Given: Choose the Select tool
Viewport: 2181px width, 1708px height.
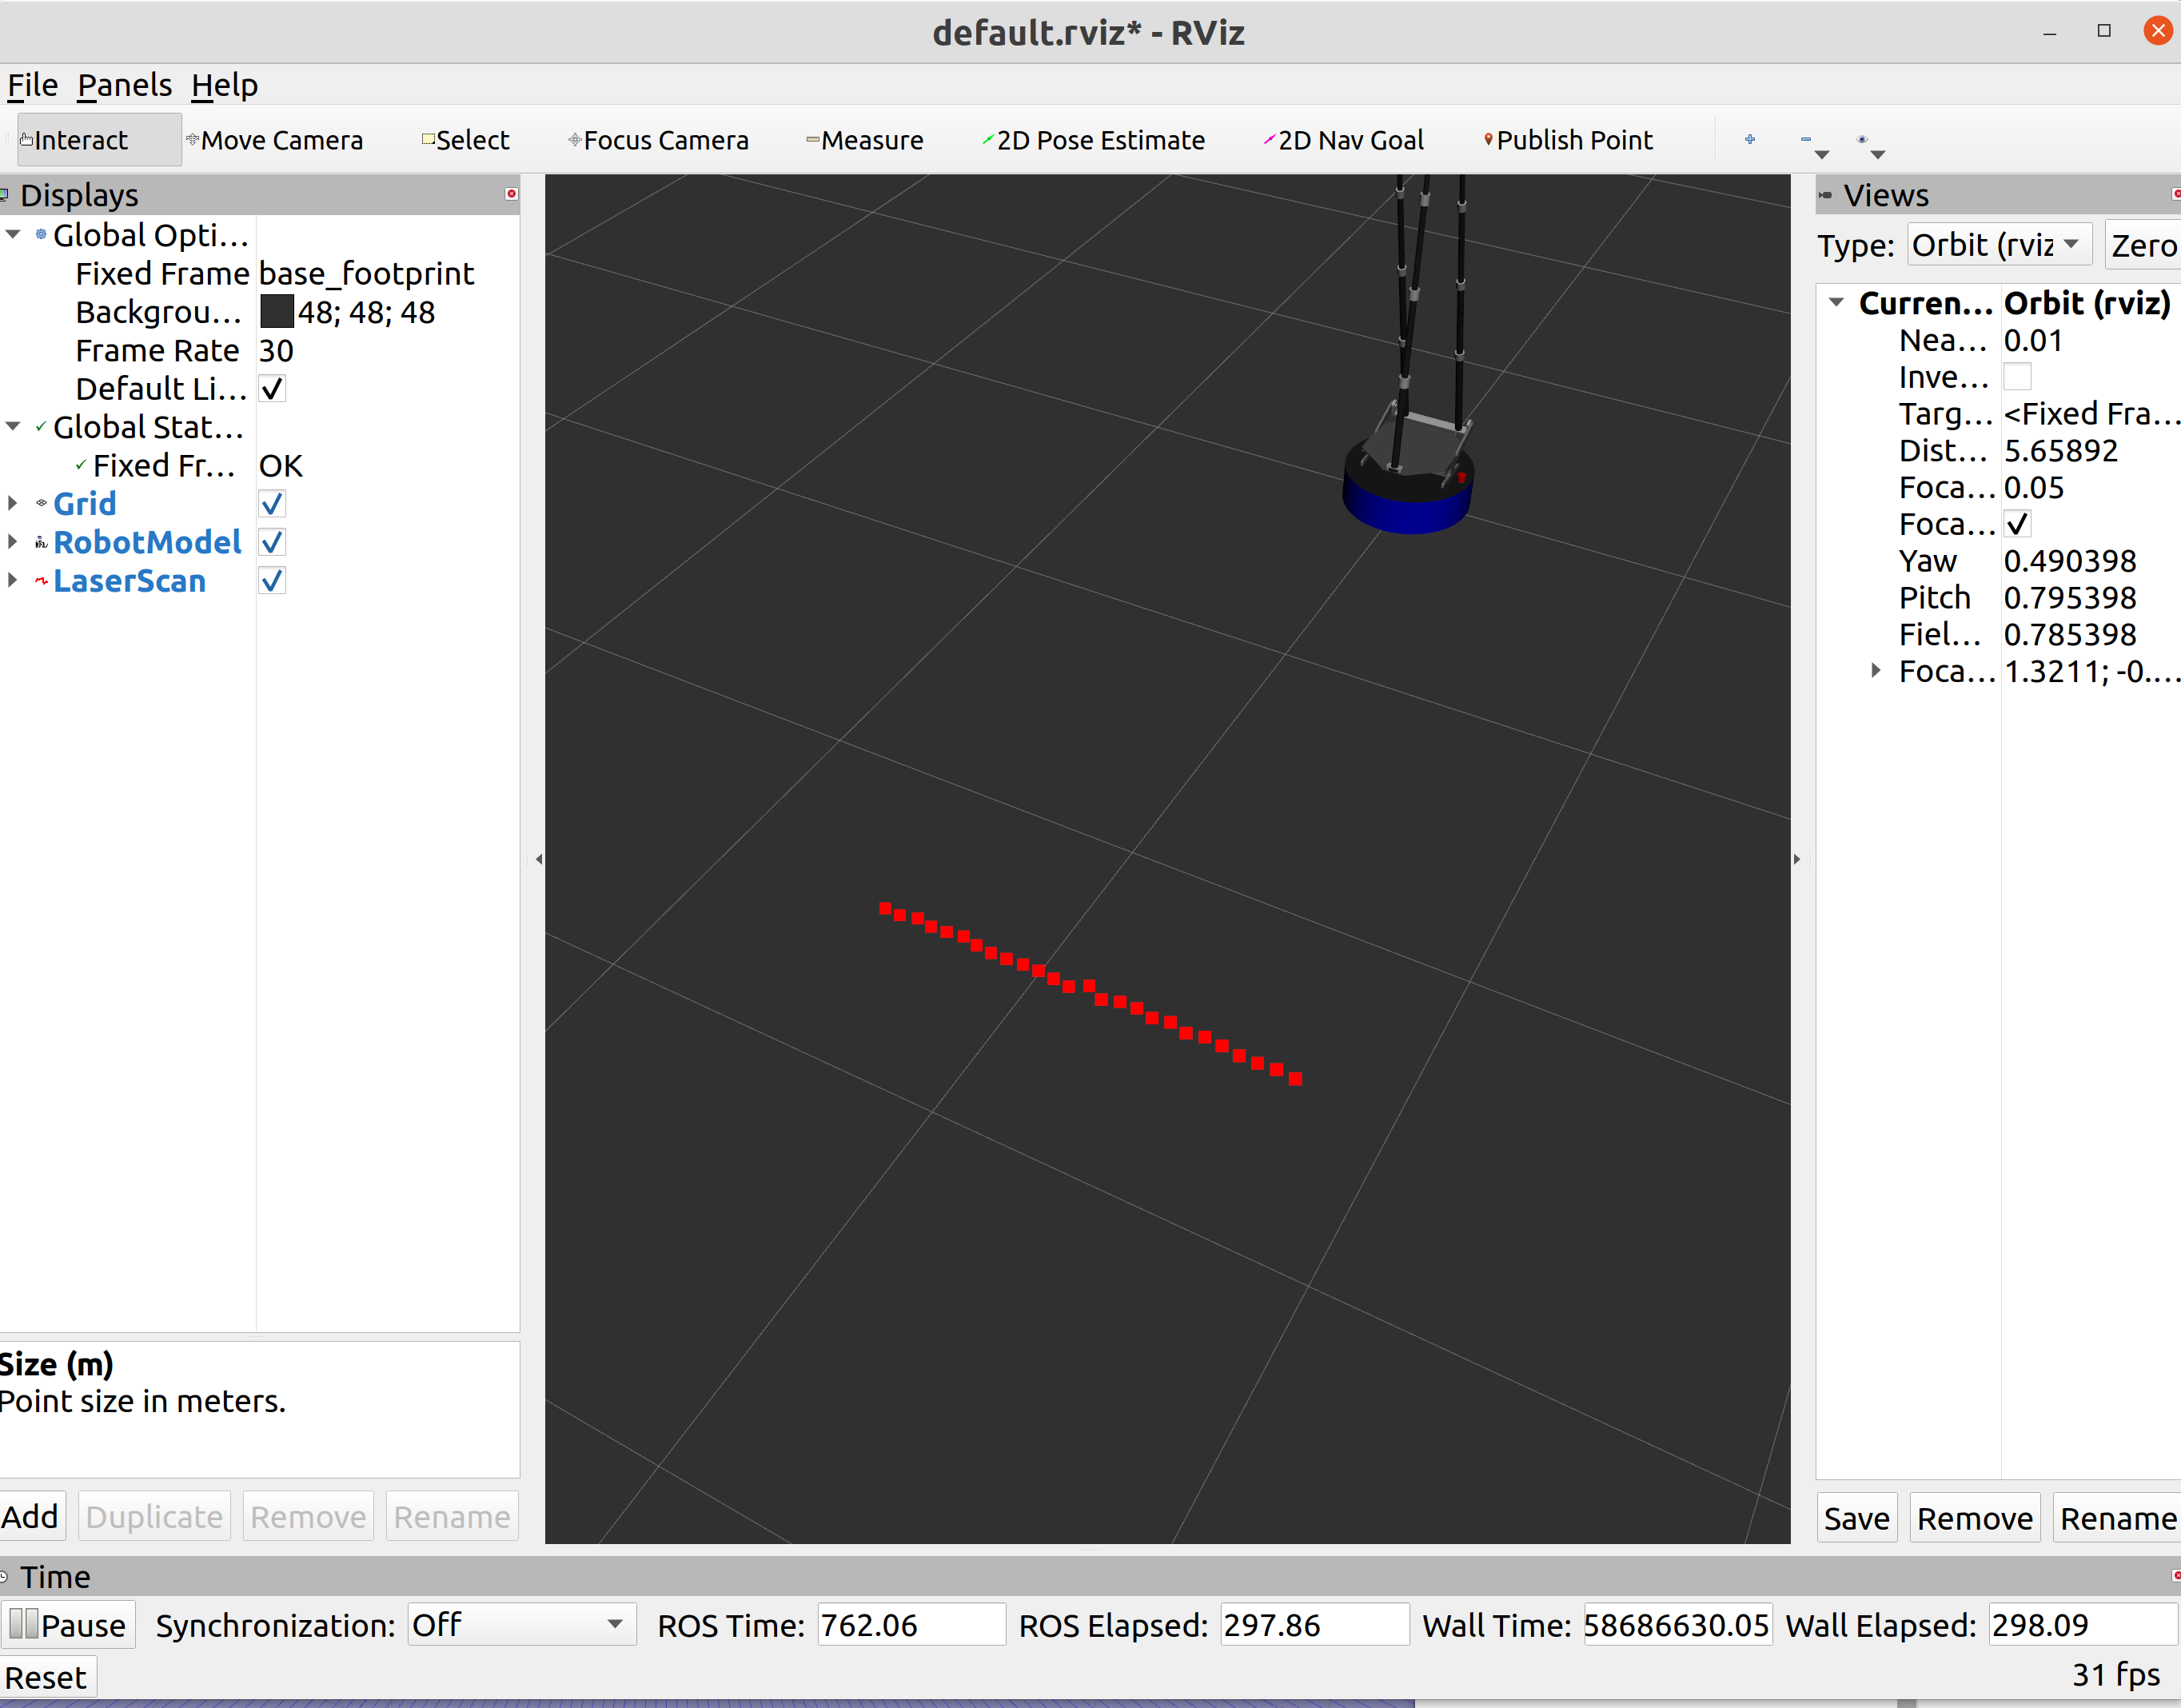Looking at the screenshot, I should pos(466,140).
